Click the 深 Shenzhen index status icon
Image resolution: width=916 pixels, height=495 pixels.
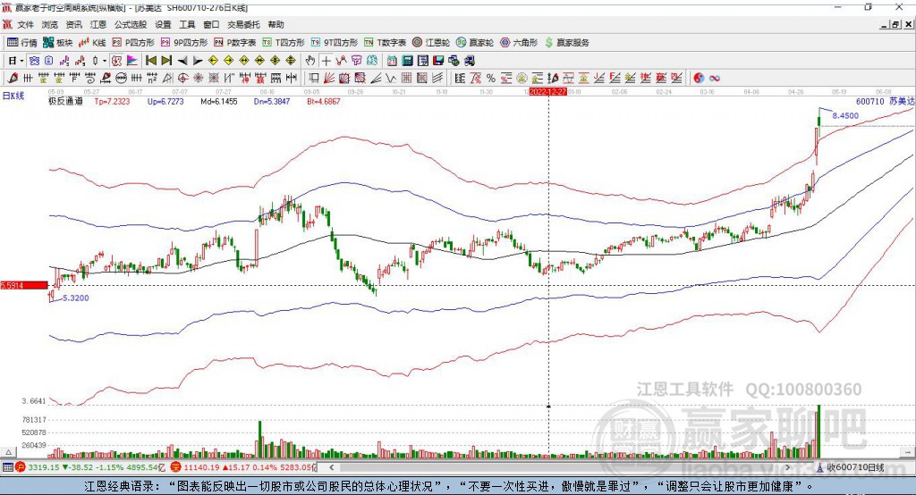[x=176, y=467]
